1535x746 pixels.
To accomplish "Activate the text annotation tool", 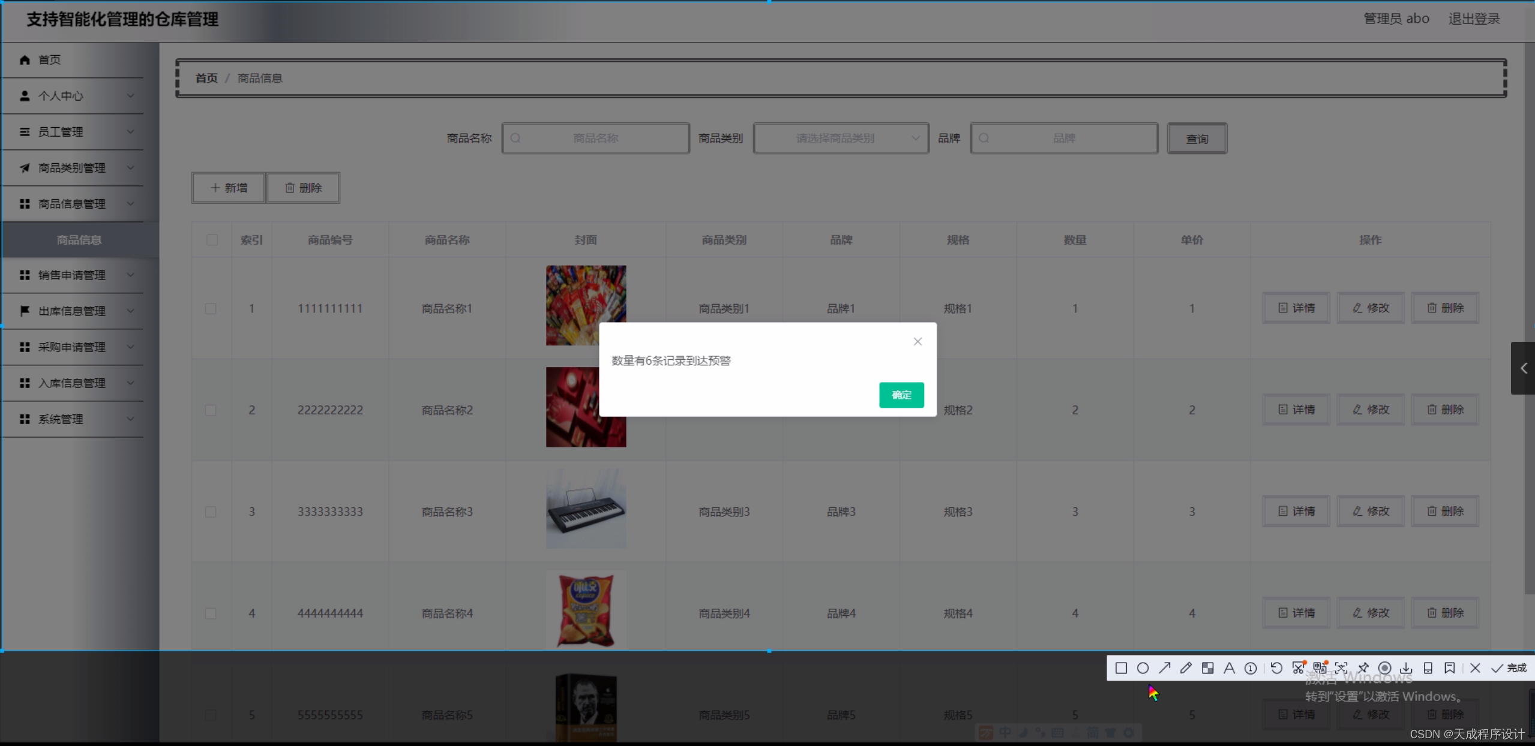I will coord(1230,668).
